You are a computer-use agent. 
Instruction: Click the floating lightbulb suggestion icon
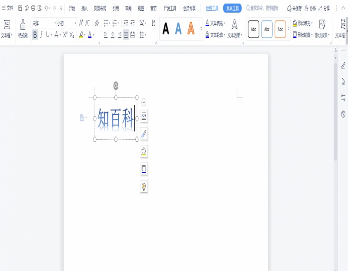tap(144, 187)
